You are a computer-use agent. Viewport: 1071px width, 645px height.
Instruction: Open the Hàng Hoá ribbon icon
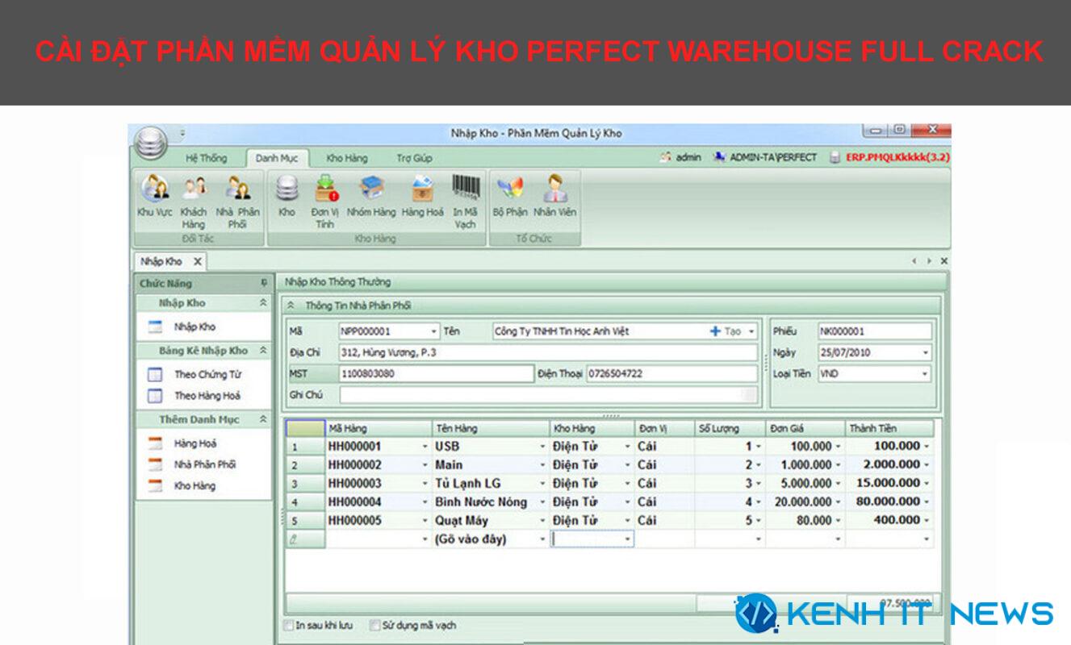click(x=423, y=196)
